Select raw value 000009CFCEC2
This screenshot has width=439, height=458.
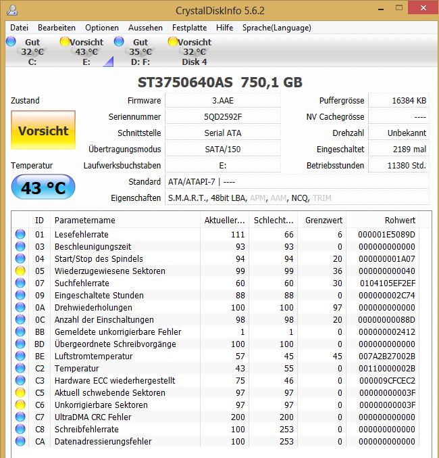[x=387, y=380]
